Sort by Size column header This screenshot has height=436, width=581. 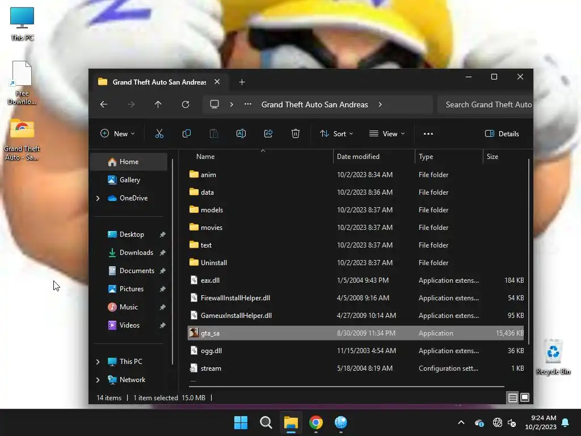(492, 157)
